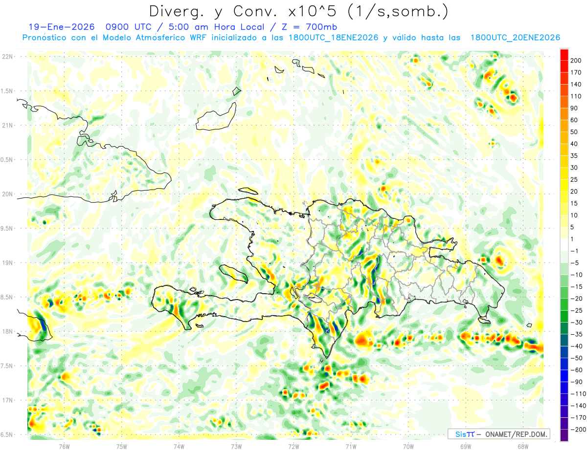Image resolution: width=587 pixels, height=453 pixels.
Task: Click the negative -110 colorbar label
Action: [579, 394]
